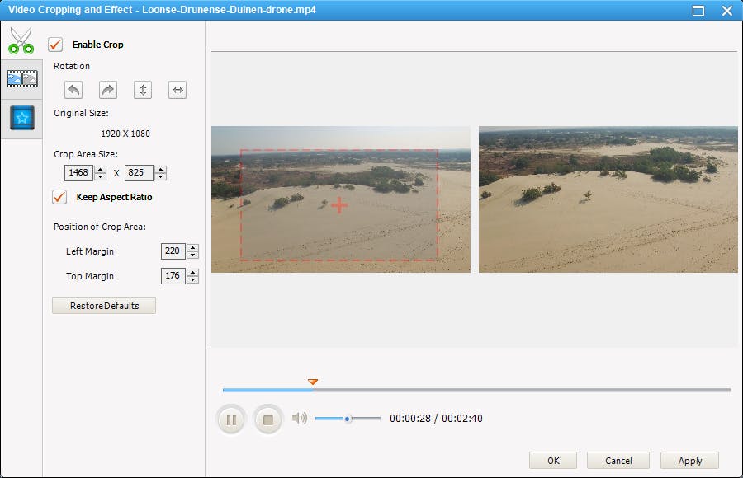Decrease Top Margin value using spinner

click(193, 280)
